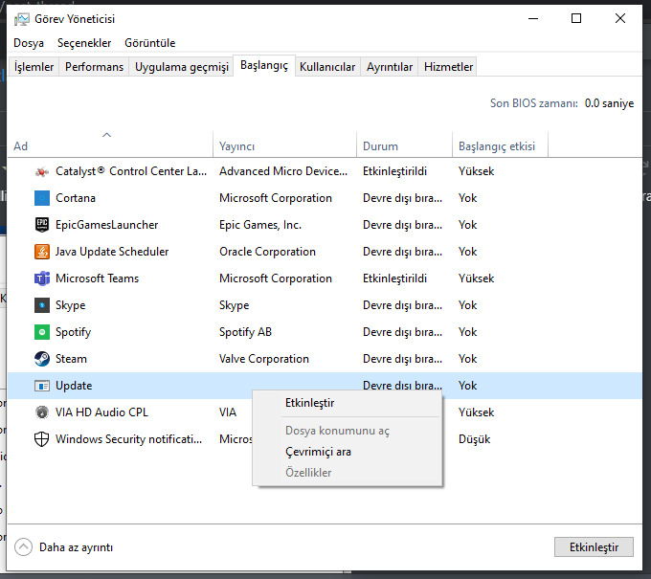
Task: Minimize the Görev Yöneticisi window
Action: [533, 19]
